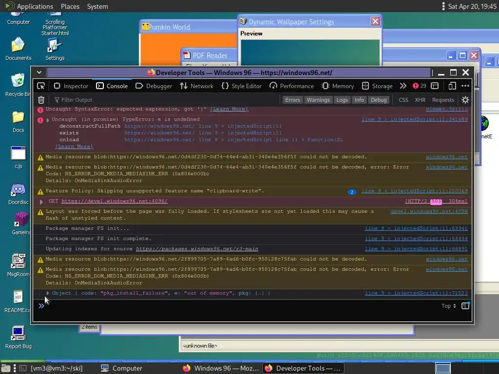Click the show desktop icon in taskbar
The image size is (499, 374).
[x=6, y=368]
